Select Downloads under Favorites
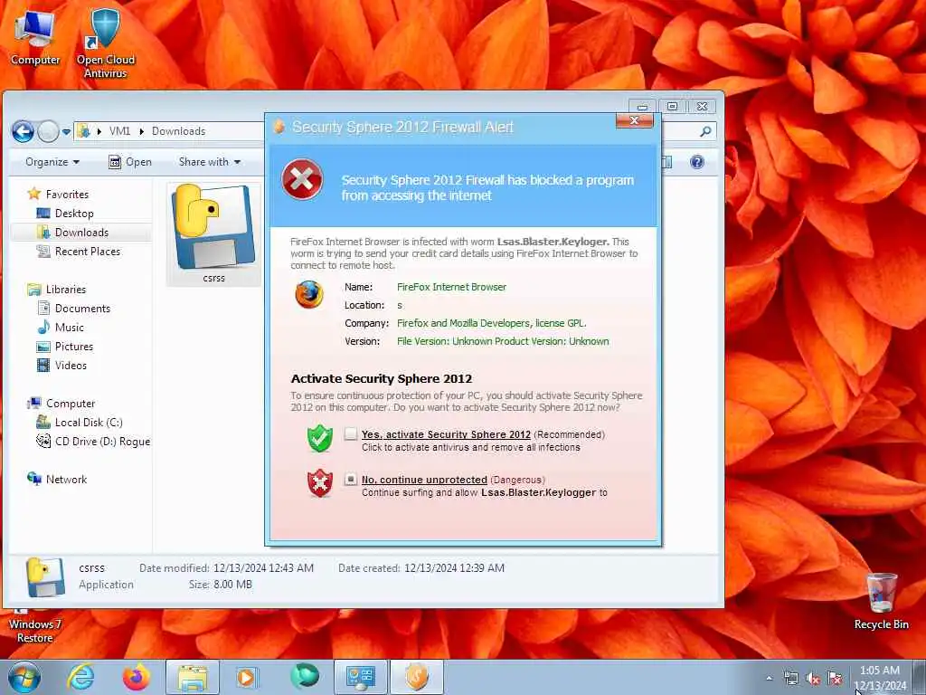The height and width of the screenshot is (695, 926). click(81, 233)
